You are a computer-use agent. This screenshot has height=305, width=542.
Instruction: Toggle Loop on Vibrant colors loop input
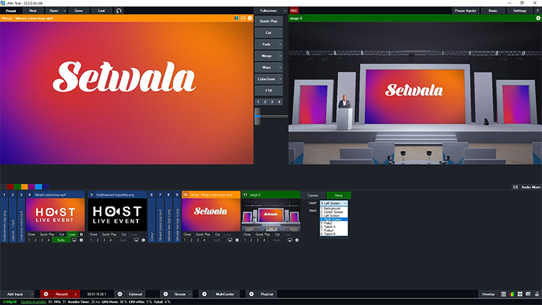pos(72,235)
